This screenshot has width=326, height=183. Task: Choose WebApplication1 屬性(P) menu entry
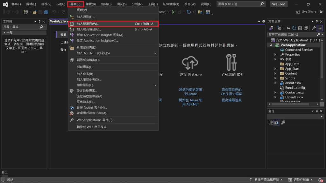[x=113, y=120]
